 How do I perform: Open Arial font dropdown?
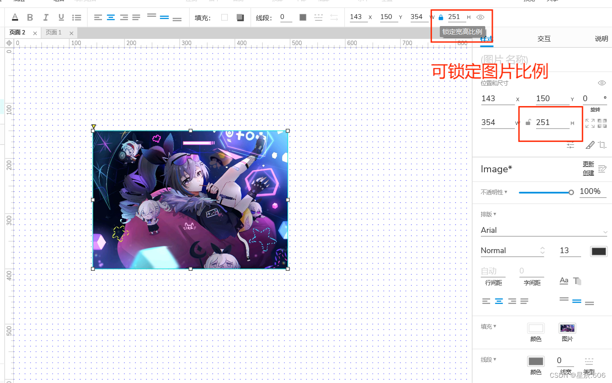(544, 230)
